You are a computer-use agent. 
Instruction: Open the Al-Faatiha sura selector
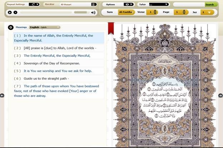pos(126,12)
